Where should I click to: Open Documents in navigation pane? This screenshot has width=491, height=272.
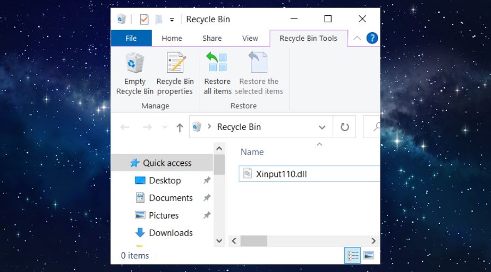coord(171,198)
